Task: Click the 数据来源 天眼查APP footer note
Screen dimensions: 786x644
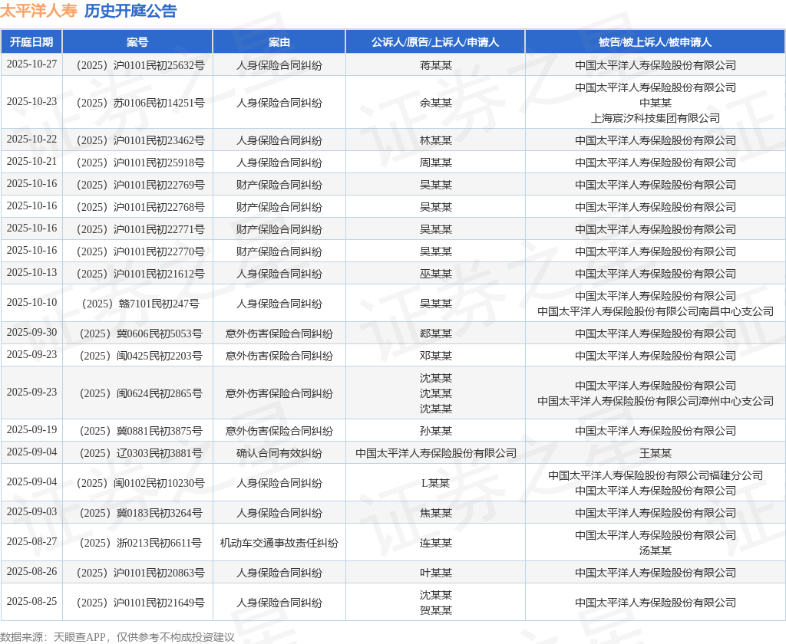Action: pos(117,637)
